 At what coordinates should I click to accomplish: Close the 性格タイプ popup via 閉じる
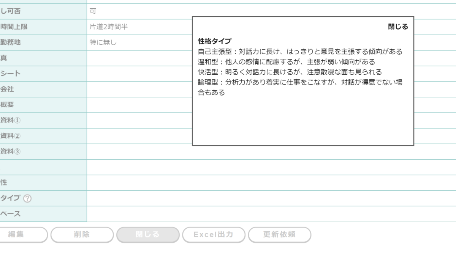point(398,27)
